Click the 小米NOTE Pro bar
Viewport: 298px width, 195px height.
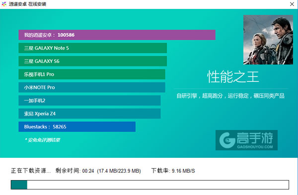[92, 87]
